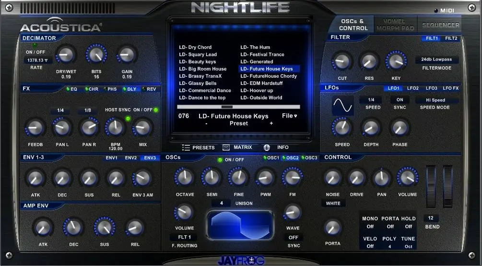482x266 pixels.
Task: Open the WHITE noise type selector
Action: point(333,204)
